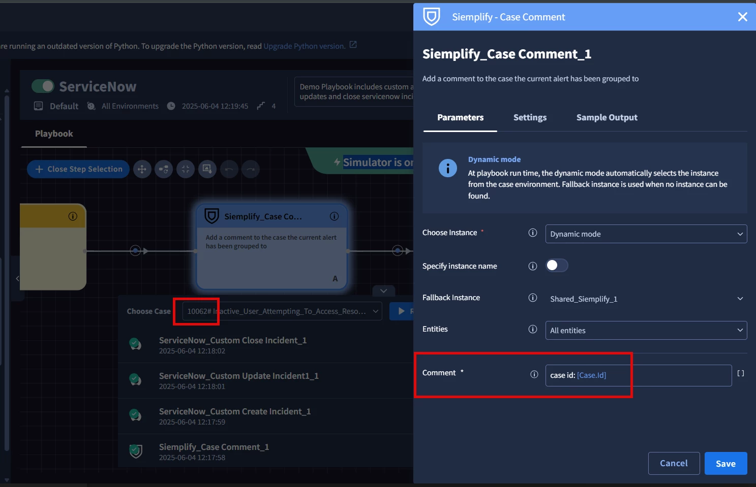The height and width of the screenshot is (487, 756).
Task: Click into the Comment input field
Action: [639, 375]
